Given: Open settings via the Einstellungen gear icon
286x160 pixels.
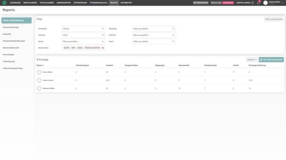Looking at the screenshot, I should coord(252,3).
